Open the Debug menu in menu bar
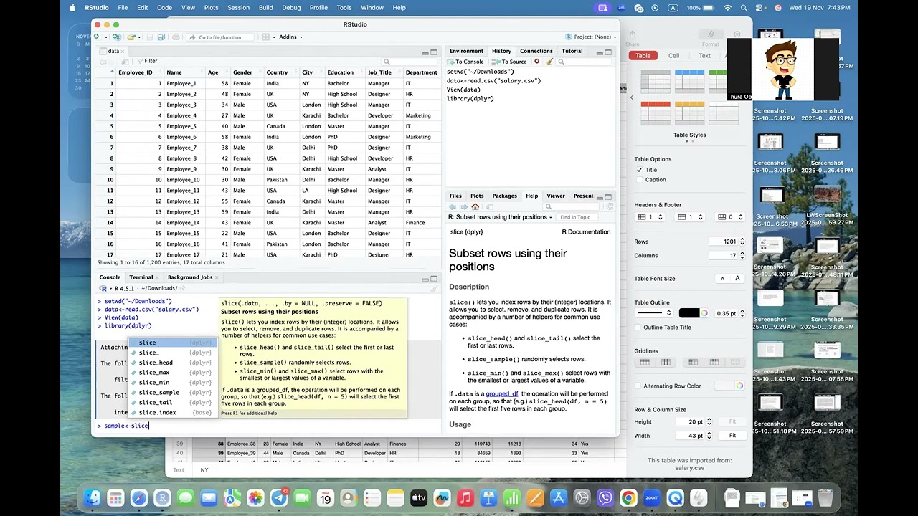 (291, 7)
